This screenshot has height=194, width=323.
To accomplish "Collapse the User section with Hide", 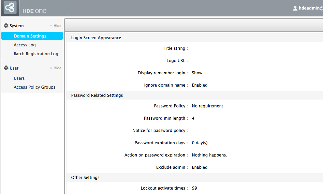I will point(57,68).
